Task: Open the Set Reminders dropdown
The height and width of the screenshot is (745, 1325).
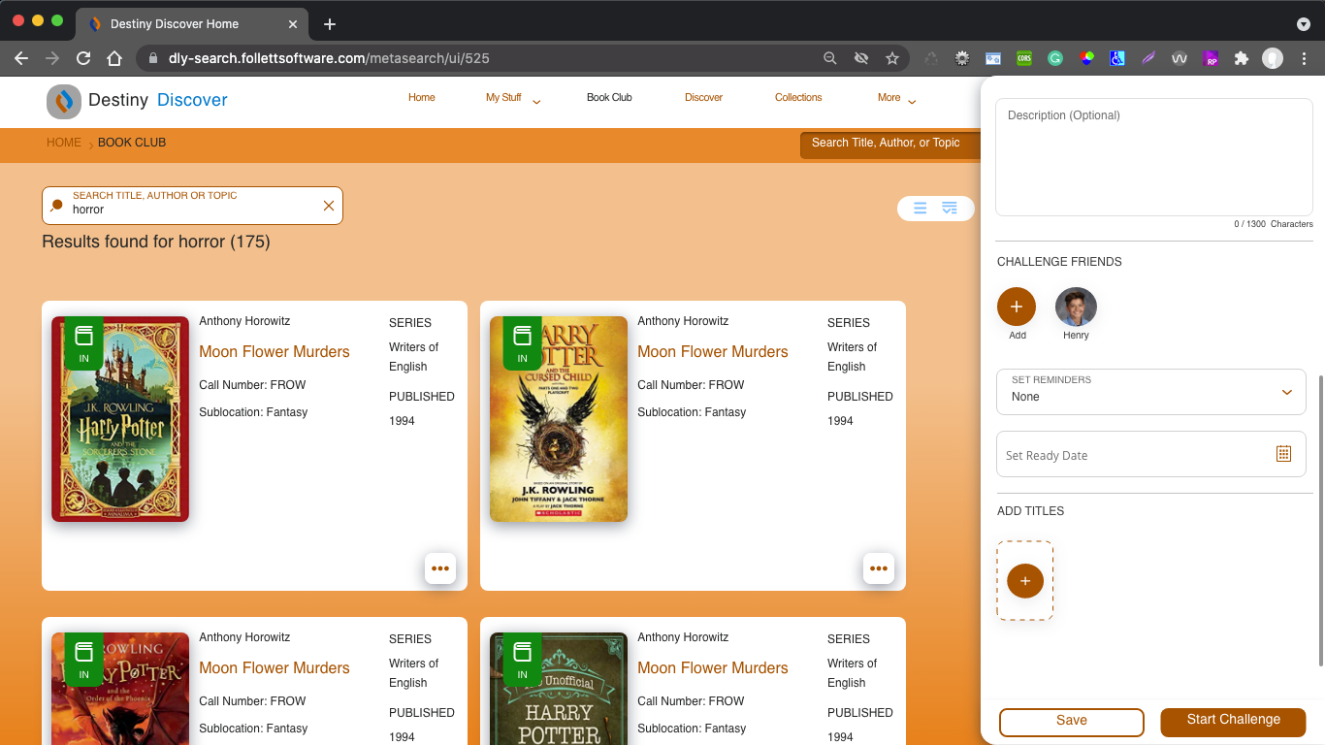Action: (x=1151, y=392)
